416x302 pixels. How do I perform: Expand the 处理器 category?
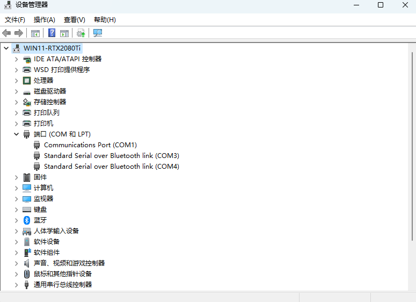point(17,81)
